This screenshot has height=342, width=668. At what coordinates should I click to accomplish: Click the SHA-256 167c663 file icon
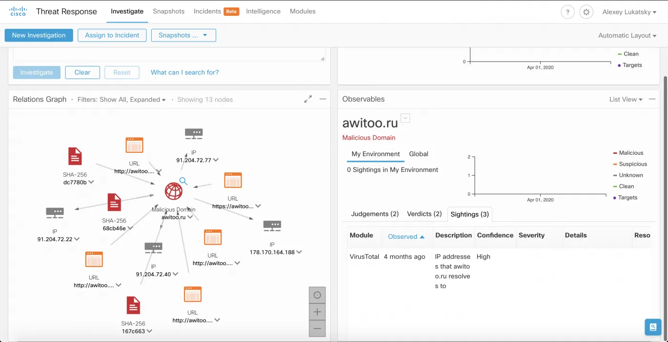(x=133, y=305)
